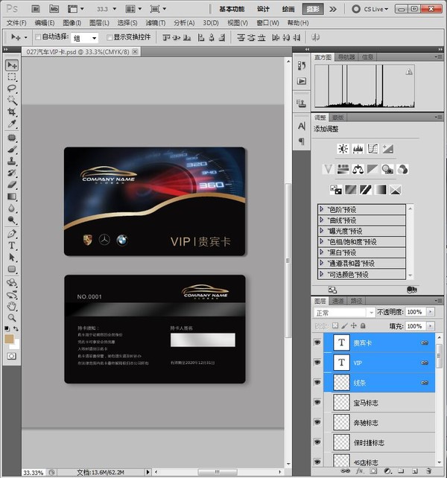Screen dimensions: 447x478
Task: Open the 图层(L) menu
Action: click(x=99, y=22)
